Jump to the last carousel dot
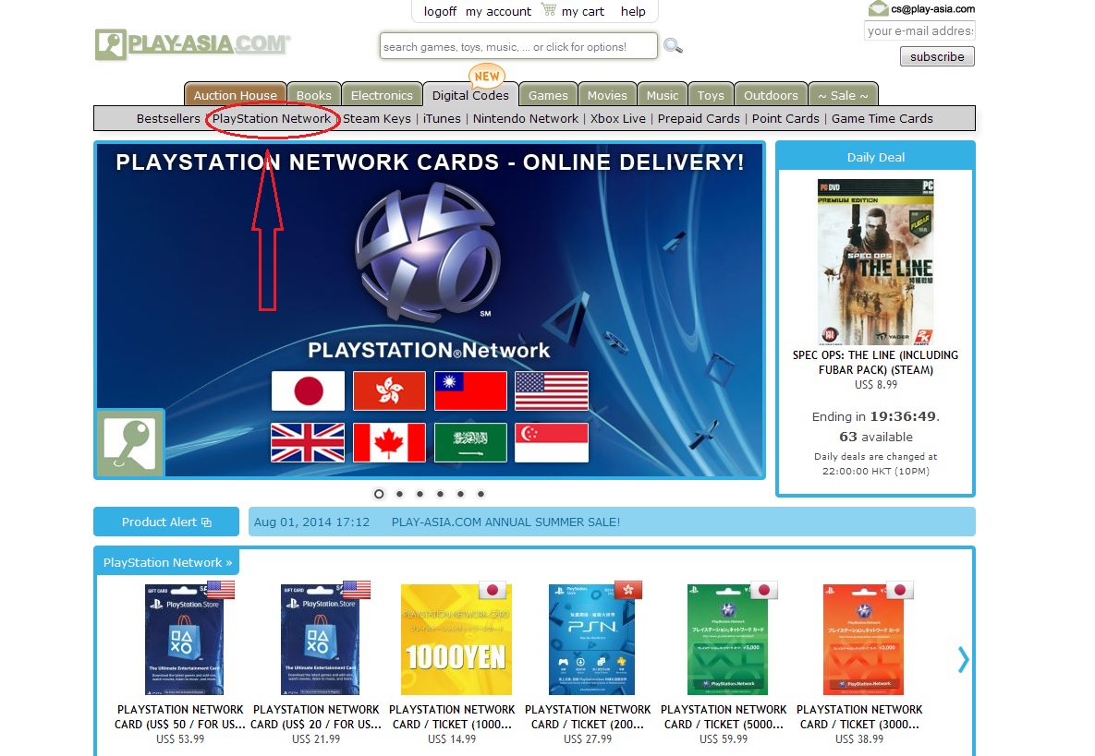The width and height of the screenshot is (1095, 756). pos(481,494)
